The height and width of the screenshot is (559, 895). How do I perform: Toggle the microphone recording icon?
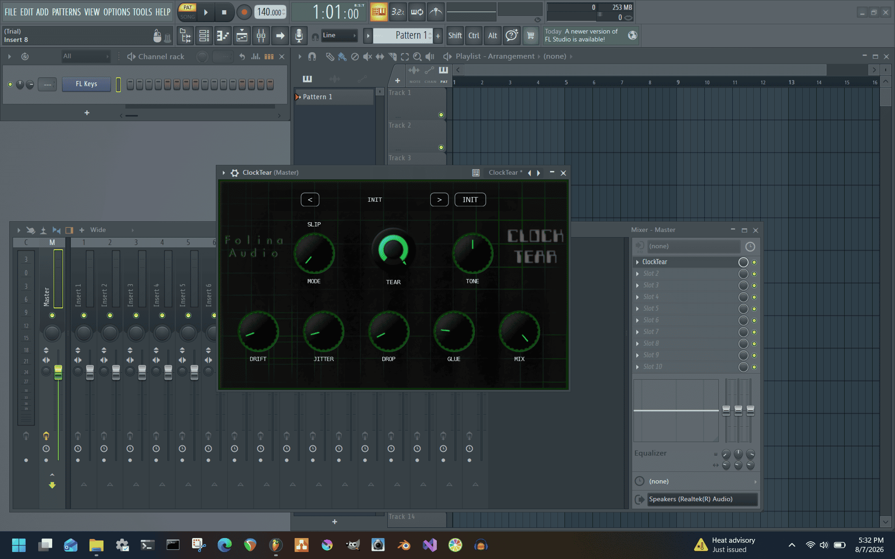pyautogui.click(x=299, y=35)
